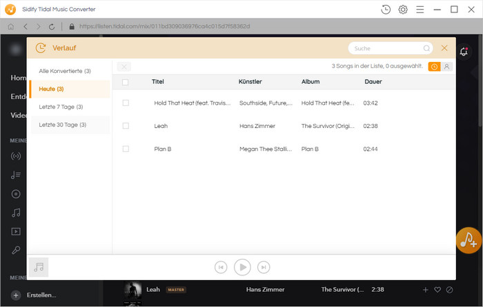
Task: Click the Dauer column header
Action: [373, 81]
